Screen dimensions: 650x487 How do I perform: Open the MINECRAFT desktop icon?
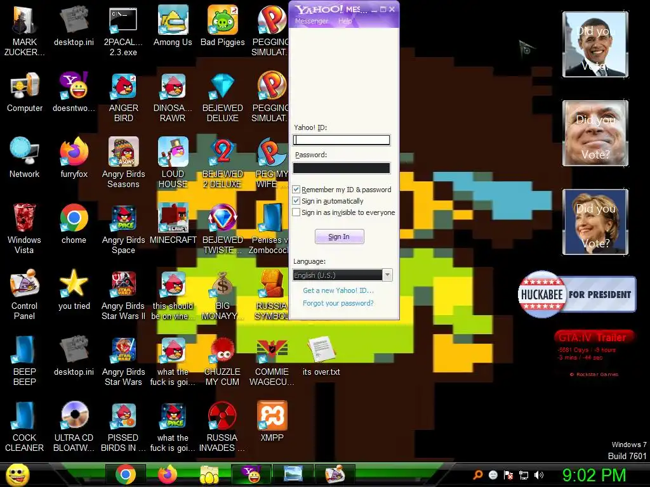[173, 224]
